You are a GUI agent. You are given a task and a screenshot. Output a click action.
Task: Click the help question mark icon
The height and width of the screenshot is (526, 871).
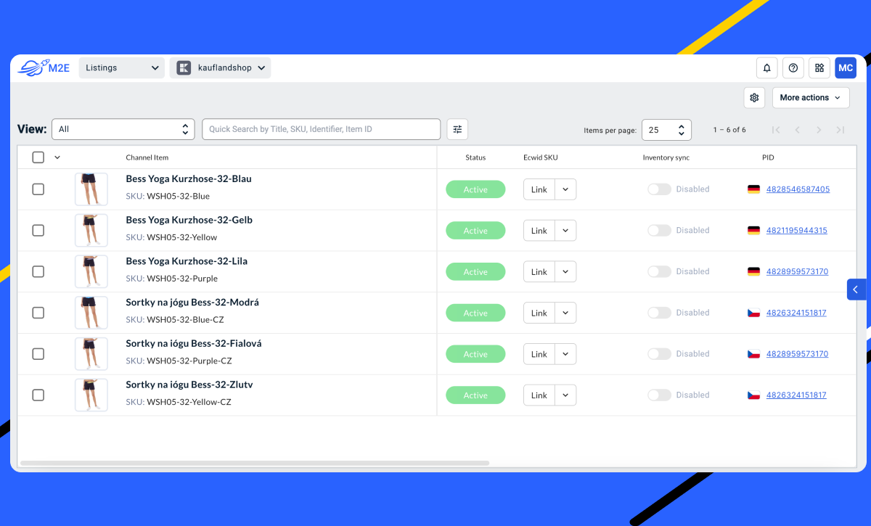point(793,68)
